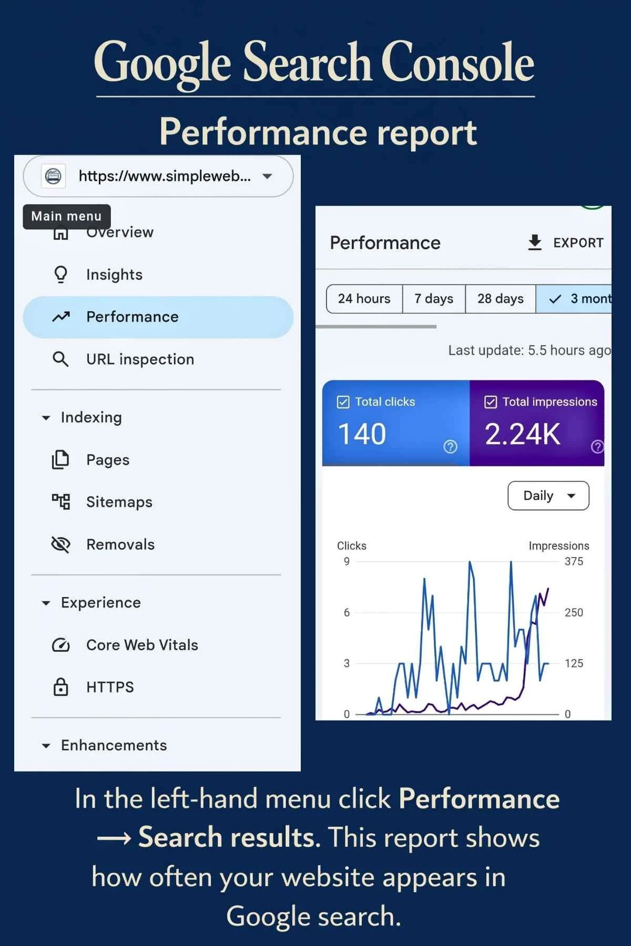Open Core Web Vitals report
631x946 pixels.
pyautogui.click(x=142, y=645)
